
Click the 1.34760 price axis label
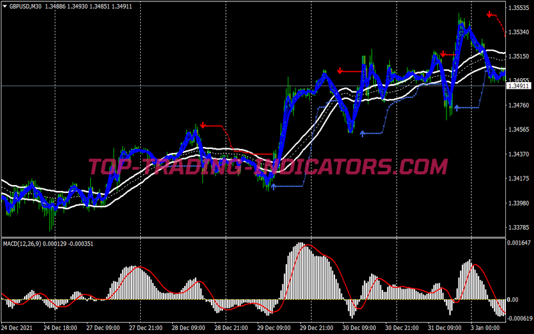[518, 105]
